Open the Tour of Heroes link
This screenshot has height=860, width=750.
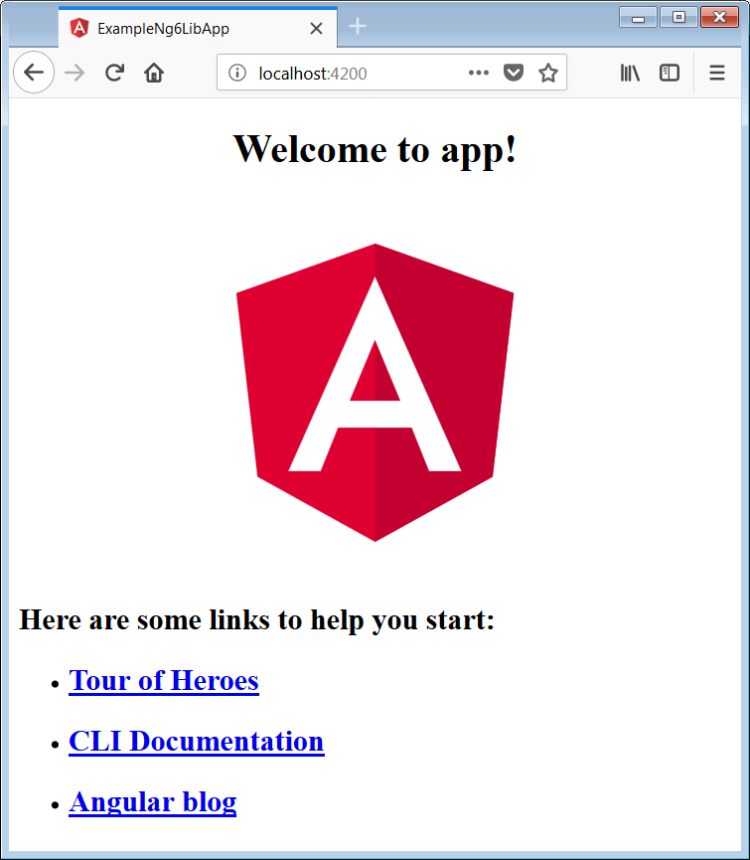tap(164, 681)
